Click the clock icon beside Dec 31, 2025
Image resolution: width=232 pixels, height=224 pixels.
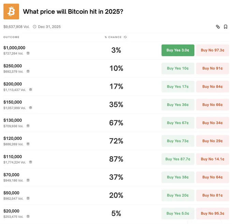pos(34,27)
